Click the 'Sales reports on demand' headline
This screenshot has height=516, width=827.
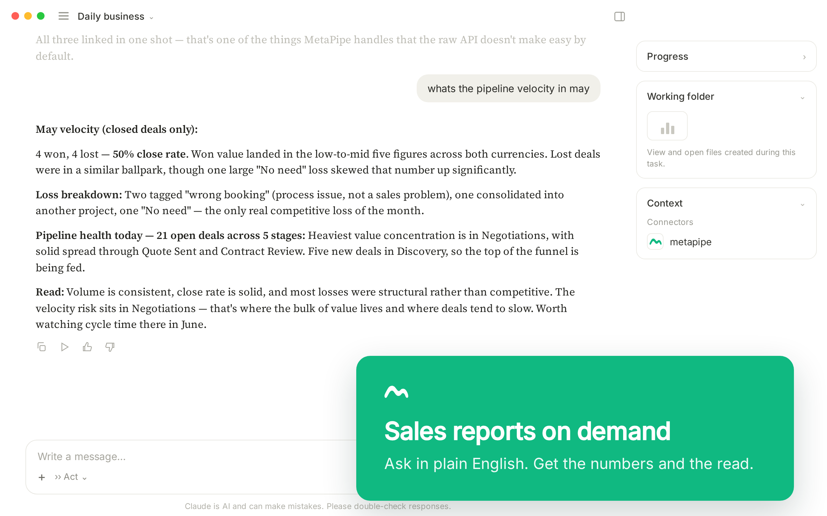point(527,431)
